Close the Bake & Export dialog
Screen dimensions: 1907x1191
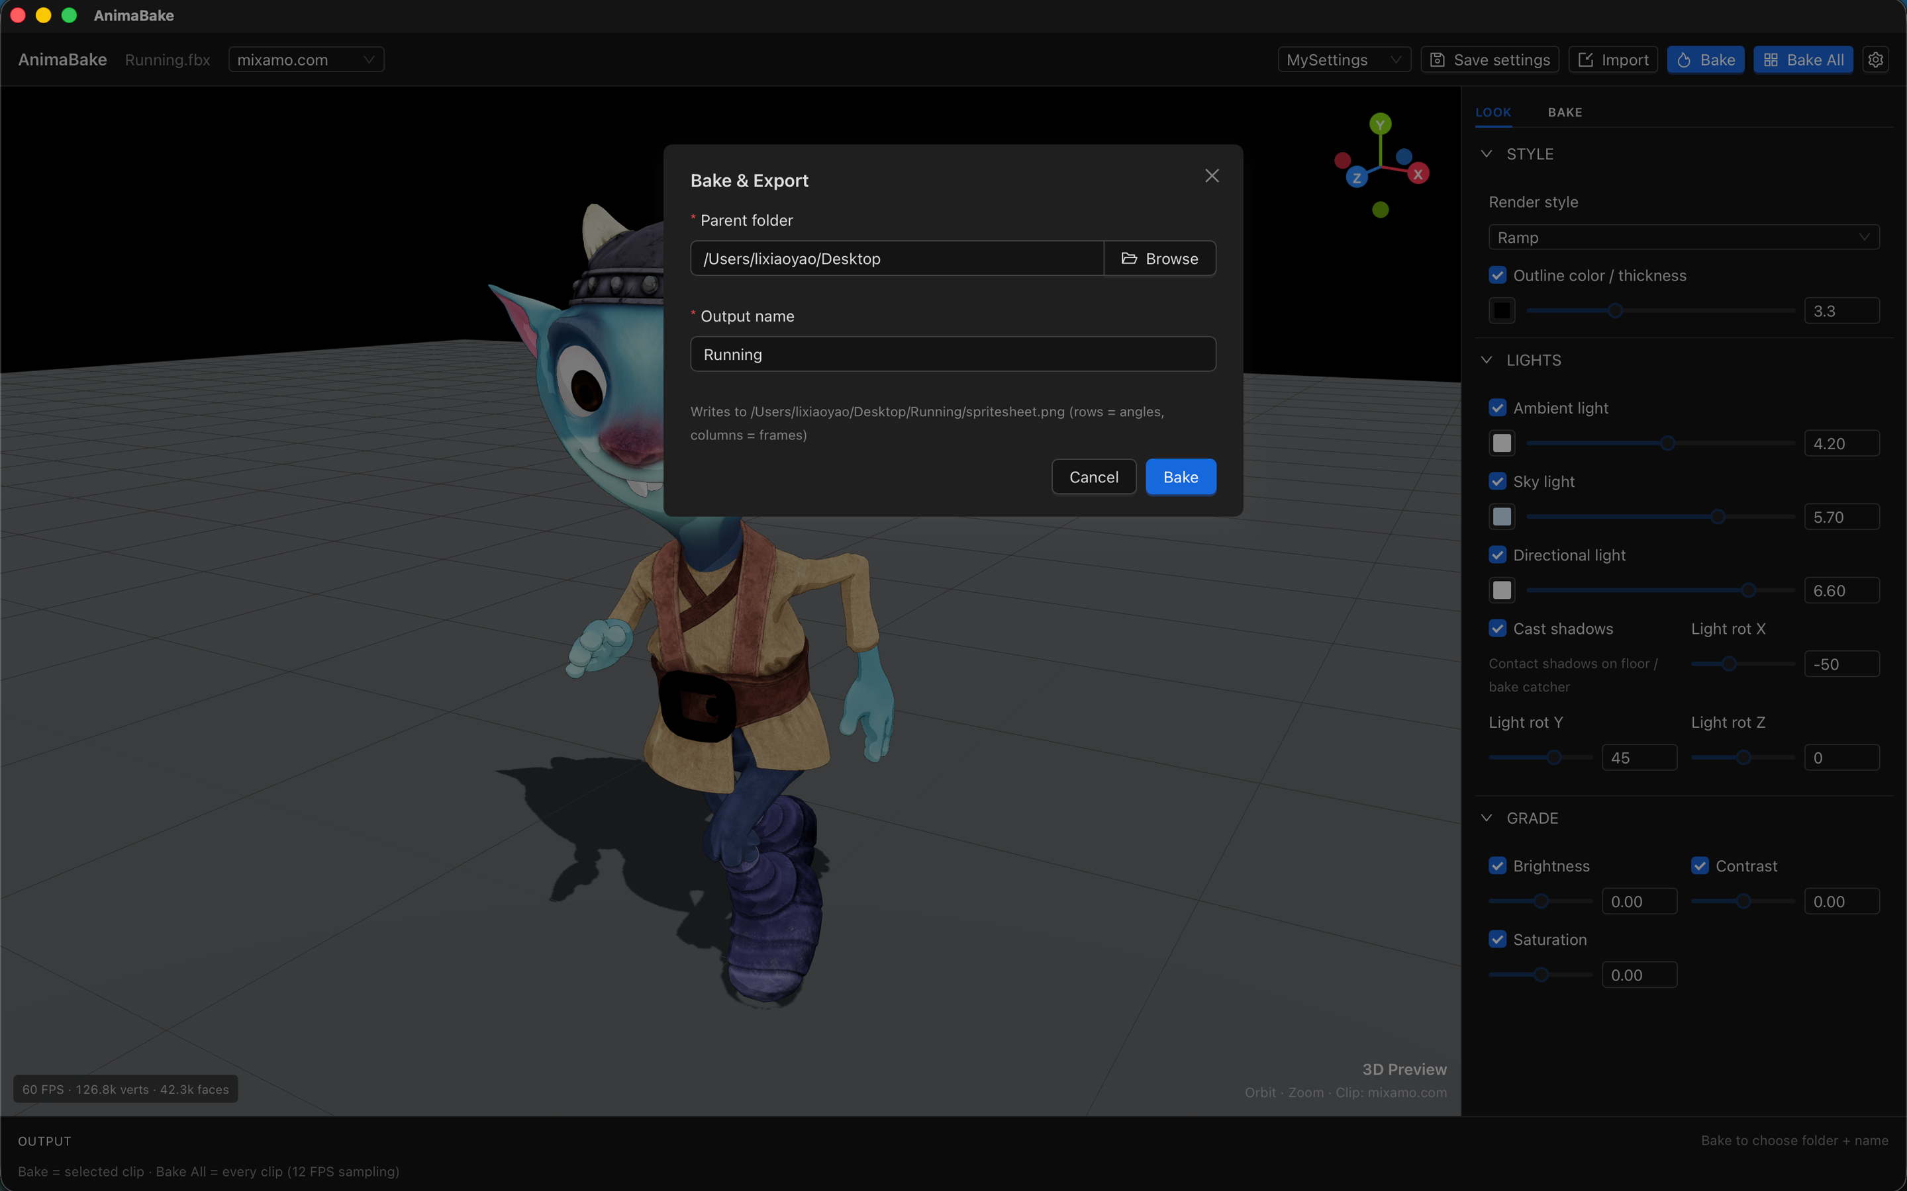[1212, 175]
